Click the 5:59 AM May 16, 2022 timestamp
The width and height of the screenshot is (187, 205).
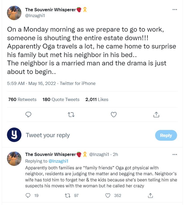click(31, 83)
